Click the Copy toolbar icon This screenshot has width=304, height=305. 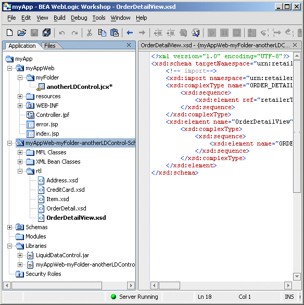point(102,33)
